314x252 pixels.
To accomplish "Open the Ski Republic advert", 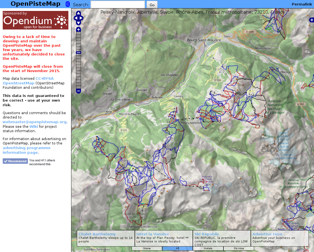I will 207,234.
